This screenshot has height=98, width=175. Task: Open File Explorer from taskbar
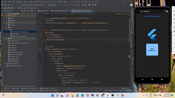tap(72, 95)
